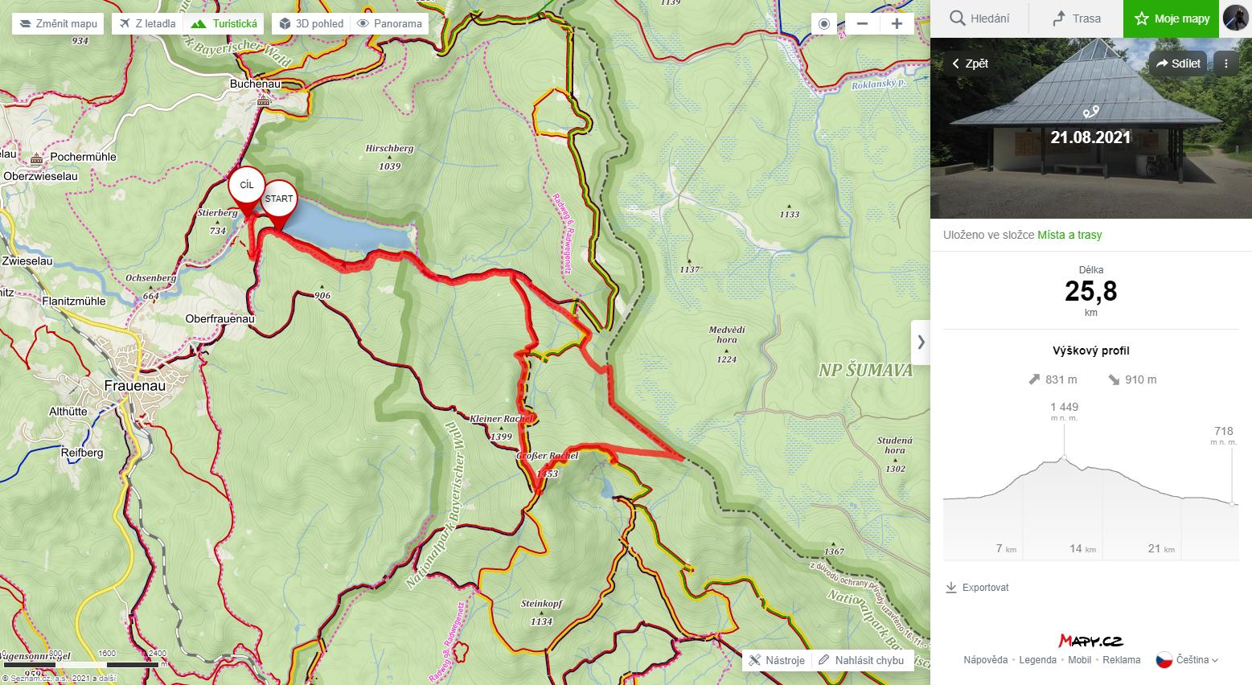The height and width of the screenshot is (685, 1252).
Task: Open the Změnit mapu map chooser
Action: coord(58,23)
